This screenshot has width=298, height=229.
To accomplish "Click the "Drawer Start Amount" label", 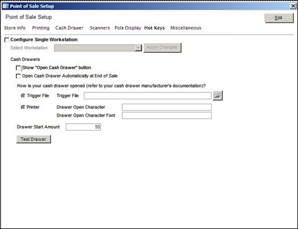I will coord(39,127).
